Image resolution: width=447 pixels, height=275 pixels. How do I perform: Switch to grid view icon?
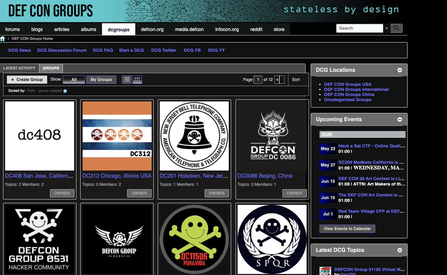pyautogui.click(x=137, y=79)
